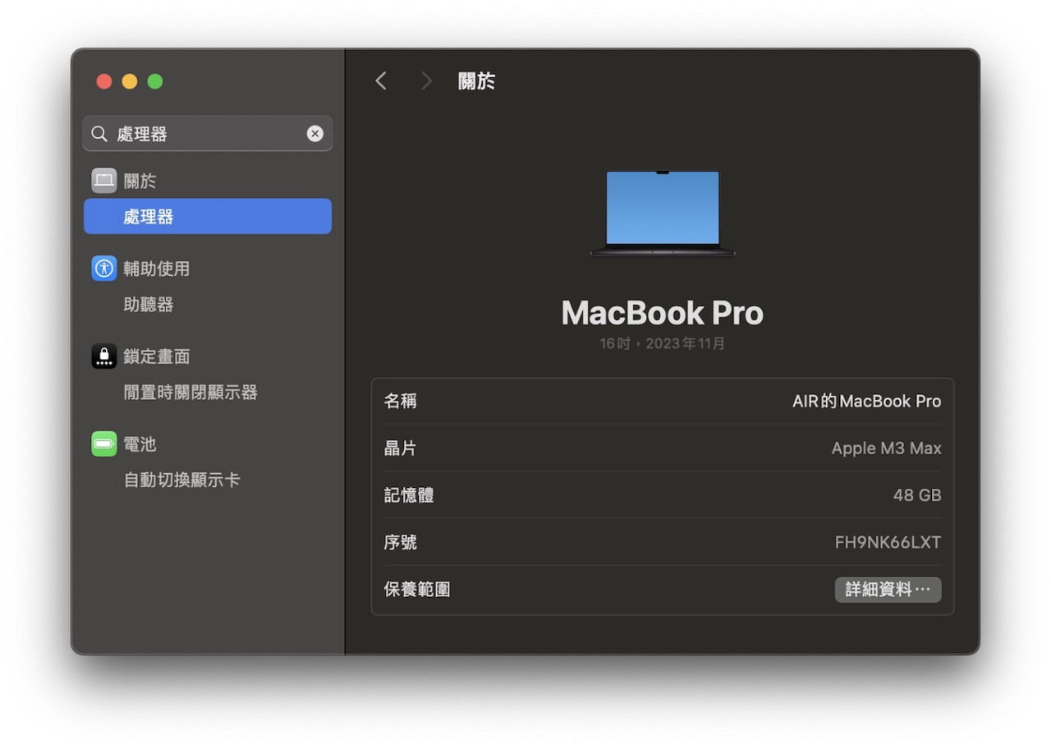Select the 序號 serial number row

pyautogui.click(x=662, y=542)
